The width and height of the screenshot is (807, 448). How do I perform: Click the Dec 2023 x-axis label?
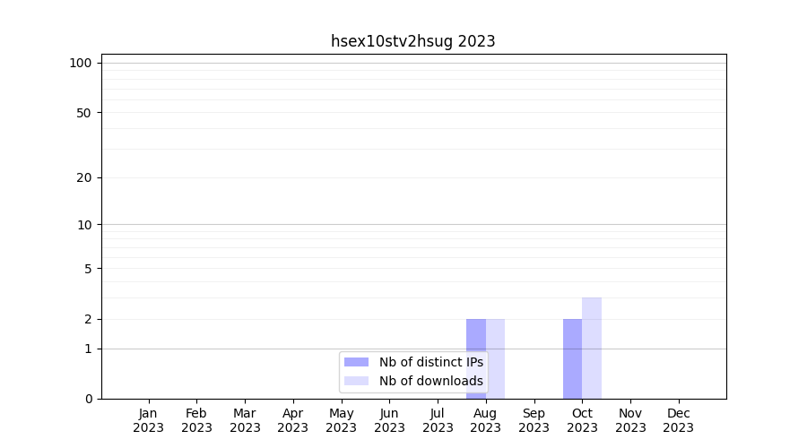[678, 420]
